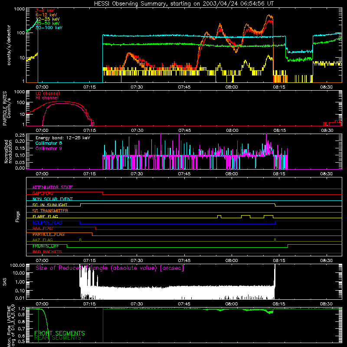The width and height of the screenshot is (347, 347).
Task: Click the SAA_FLAG label
Action: click(x=43, y=229)
